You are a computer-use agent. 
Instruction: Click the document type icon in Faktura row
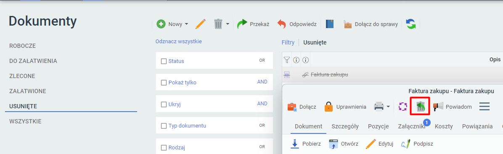click(287, 75)
